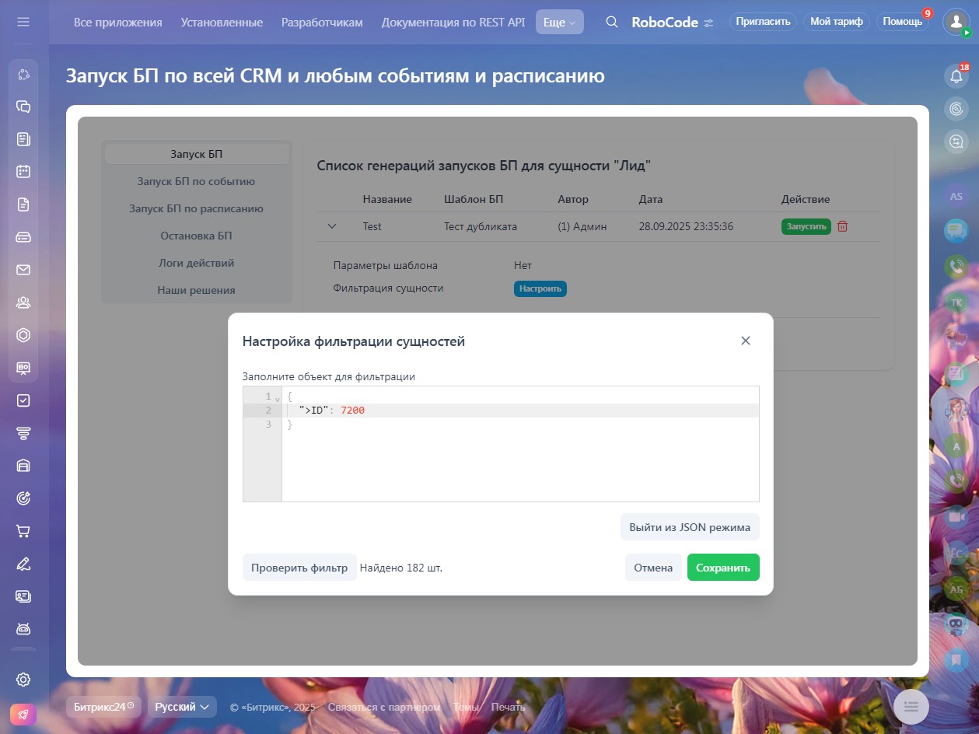Open the calendar in left sidebar
The image size is (979, 734).
pyautogui.click(x=23, y=172)
